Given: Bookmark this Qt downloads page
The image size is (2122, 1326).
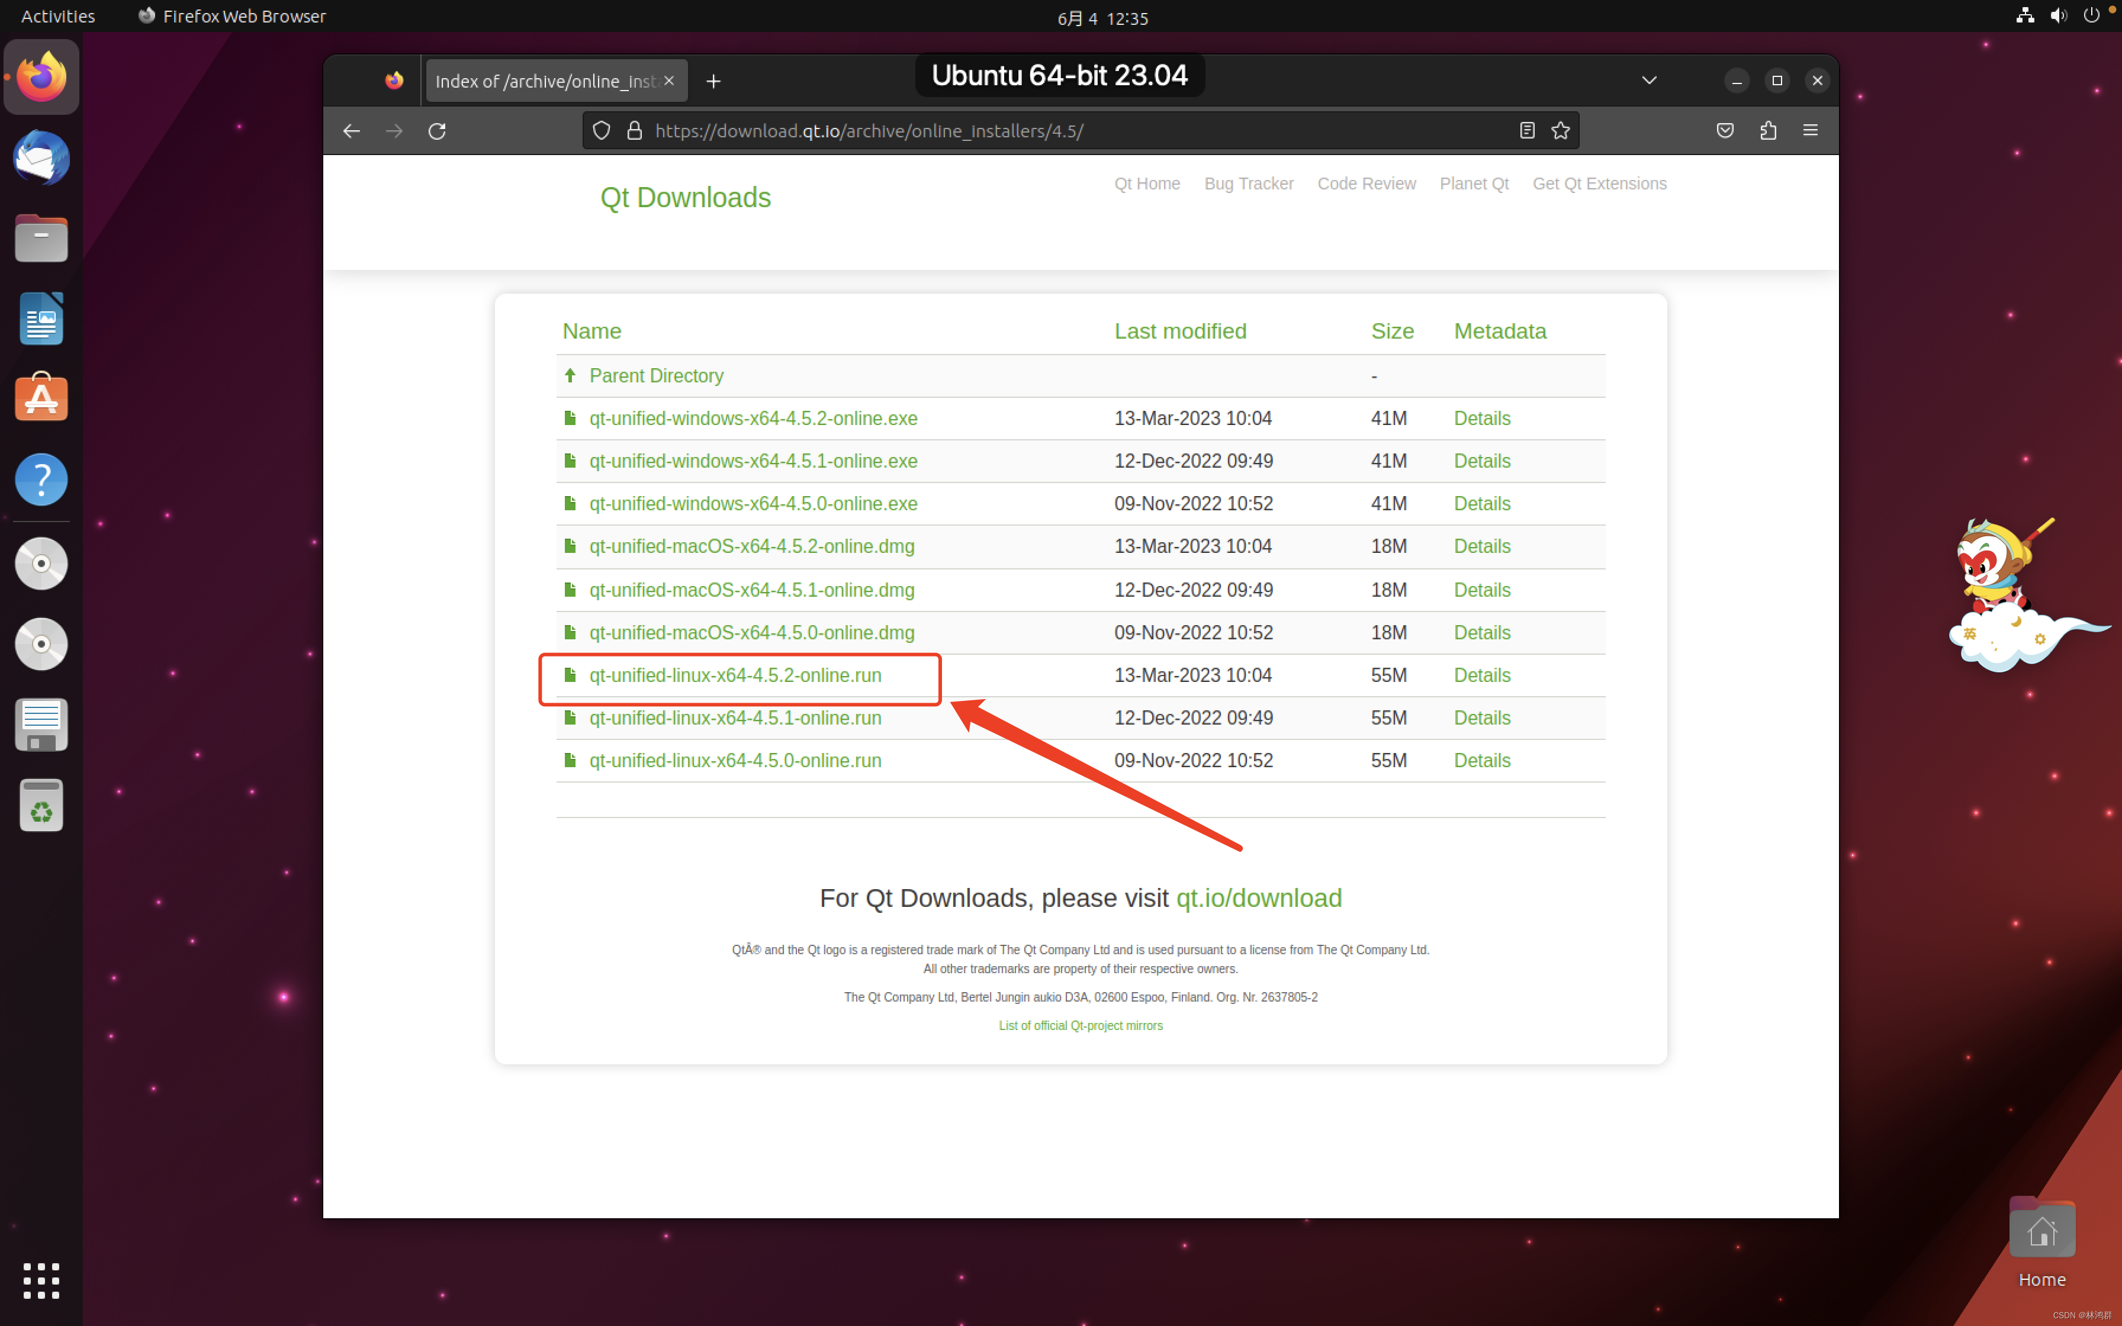Looking at the screenshot, I should pyautogui.click(x=1561, y=130).
